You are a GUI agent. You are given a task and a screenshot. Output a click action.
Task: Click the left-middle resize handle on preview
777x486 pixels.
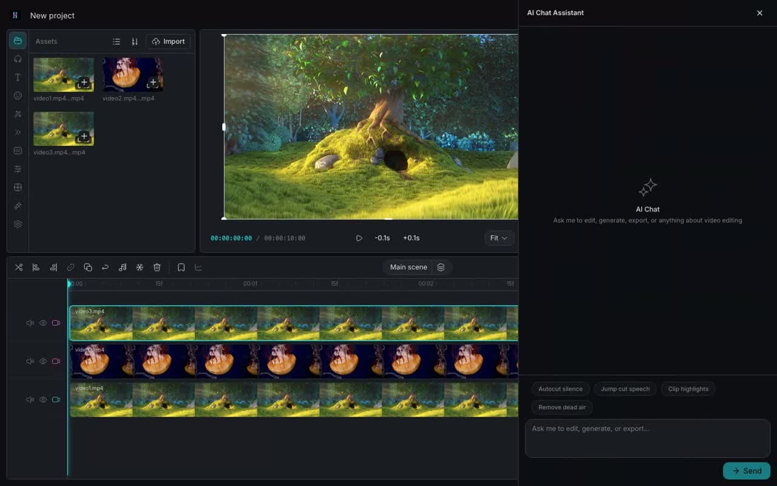[x=224, y=127]
